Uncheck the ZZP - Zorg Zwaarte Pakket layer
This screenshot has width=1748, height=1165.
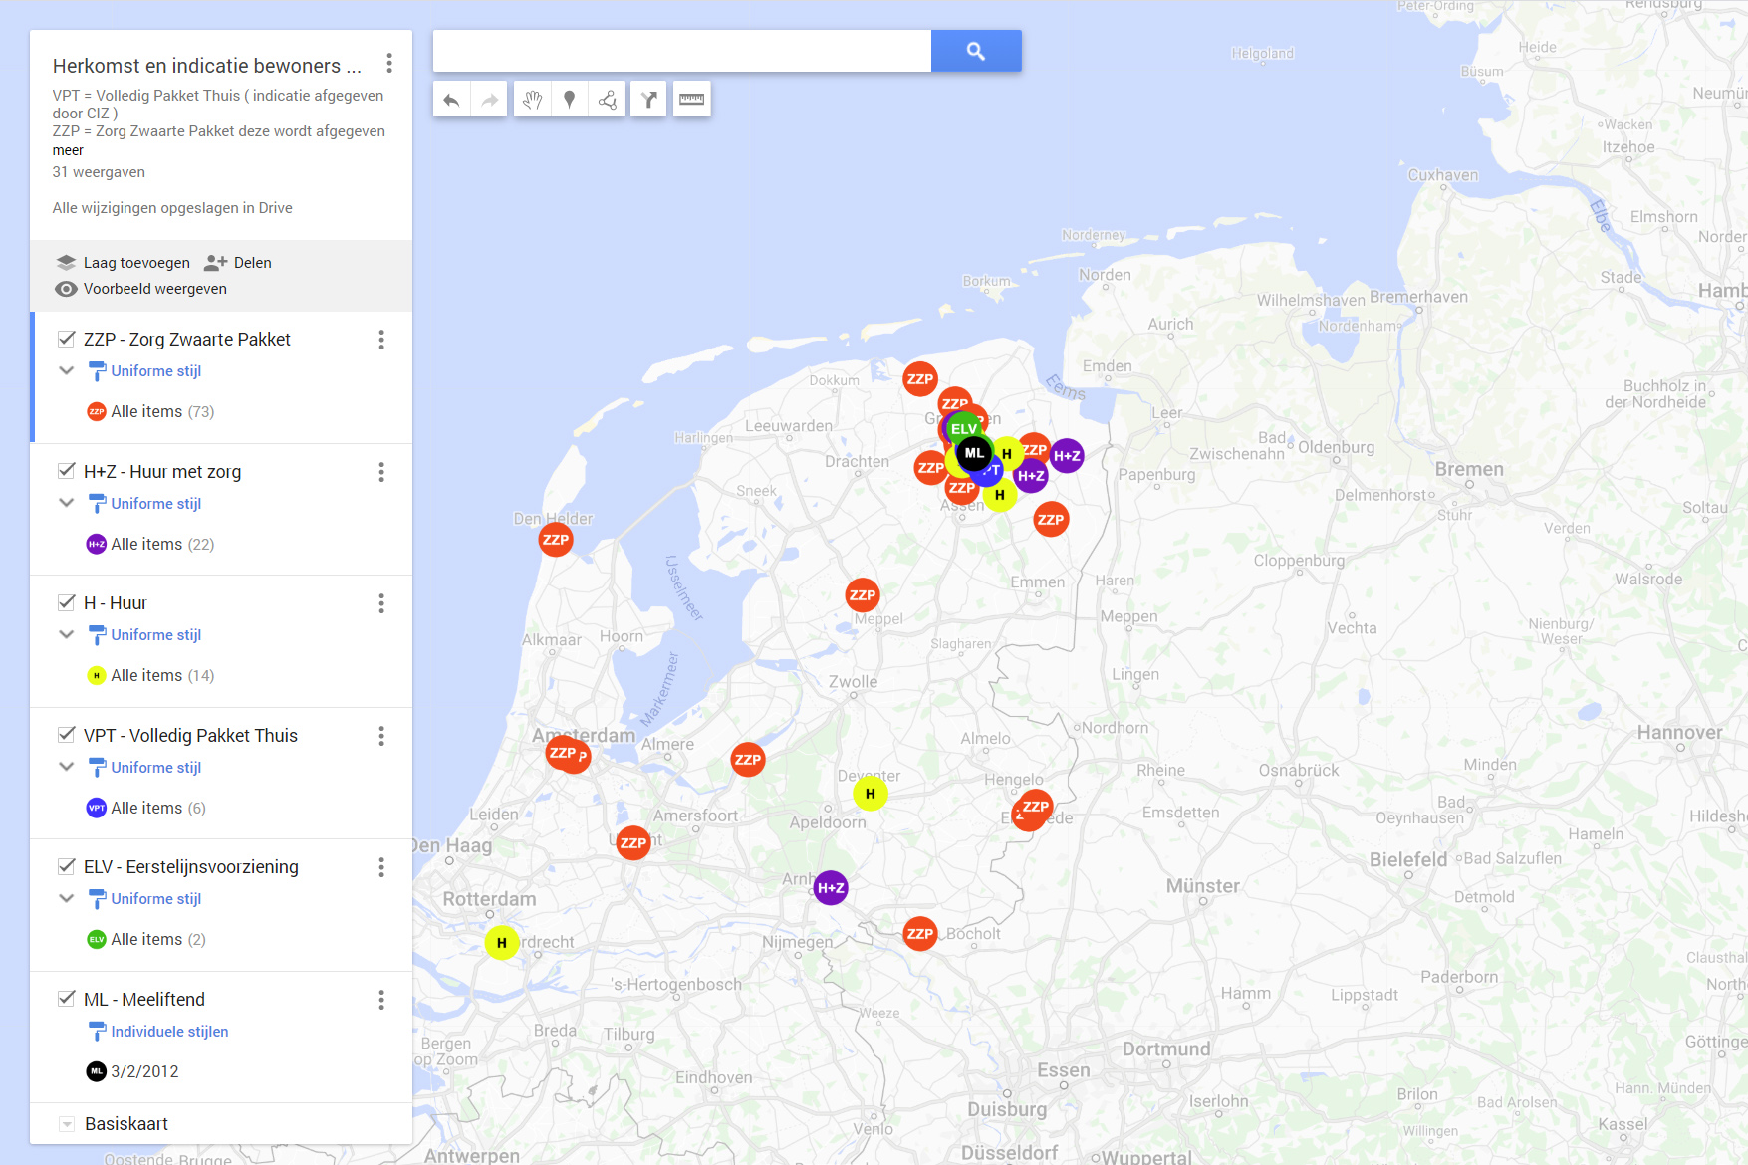pyautogui.click(x=67, y=340)
